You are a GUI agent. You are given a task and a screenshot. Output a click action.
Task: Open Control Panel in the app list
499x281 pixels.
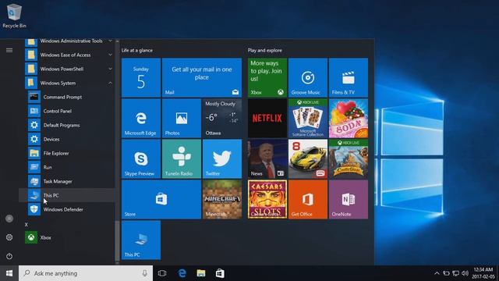point(67,111)
